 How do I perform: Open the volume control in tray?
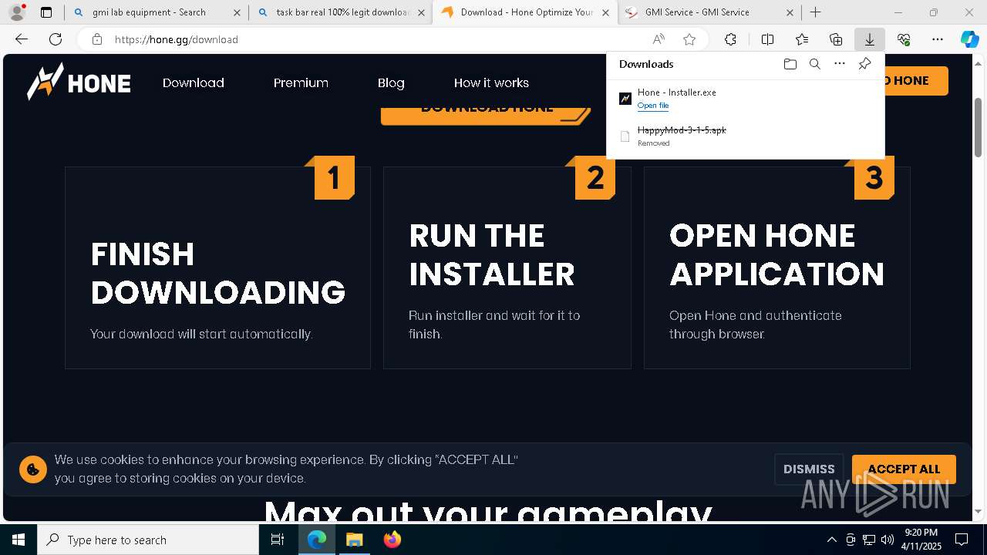click(x=887, y=540)
